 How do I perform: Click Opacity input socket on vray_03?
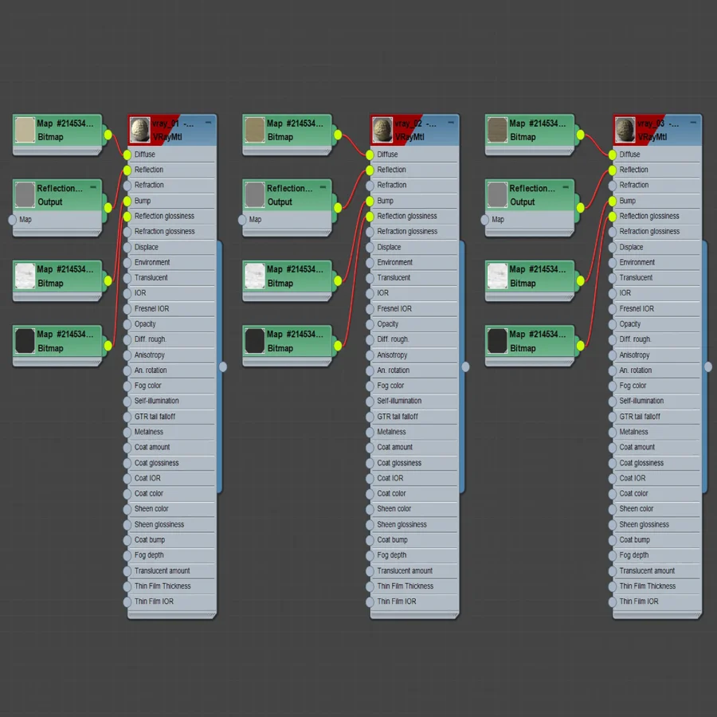pyautogui.click(x=613, y=324)
